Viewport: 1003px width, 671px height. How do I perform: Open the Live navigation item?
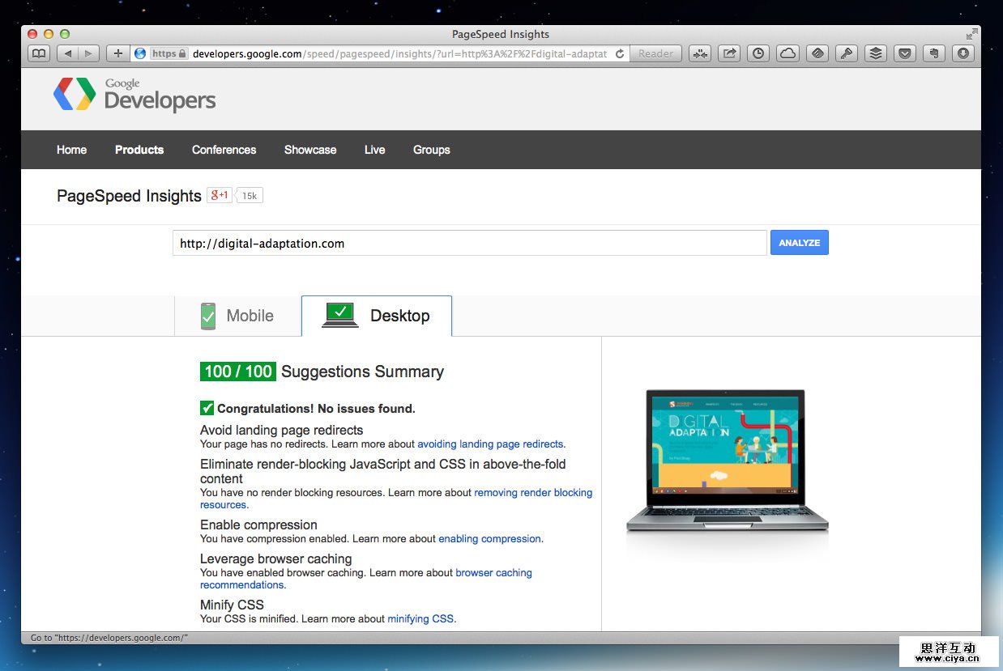(374, 150)
